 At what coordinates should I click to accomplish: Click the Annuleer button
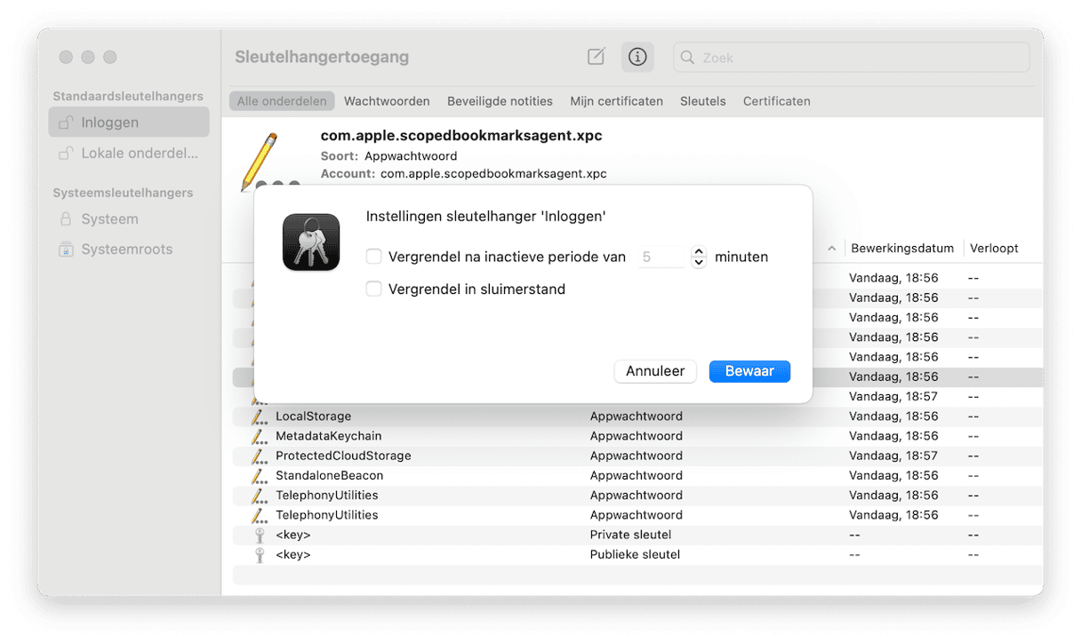[655, 371]
